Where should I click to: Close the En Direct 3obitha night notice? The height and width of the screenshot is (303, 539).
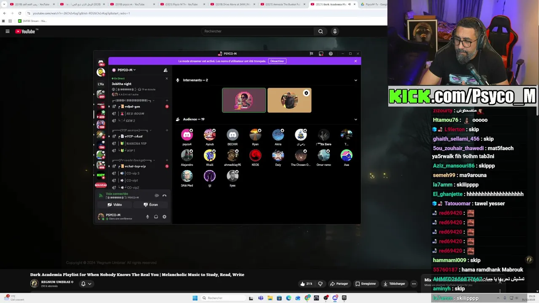pos(166,78)
